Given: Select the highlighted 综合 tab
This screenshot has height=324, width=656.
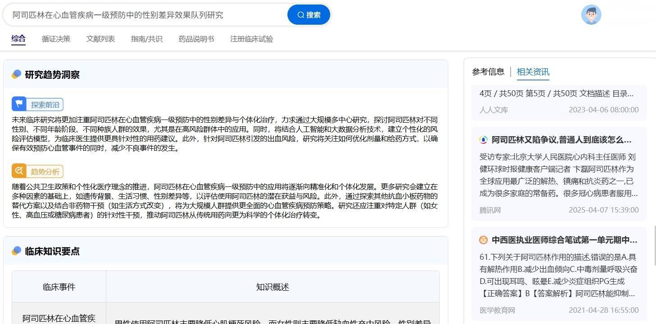Looking at the screenshot, I should pyautogui.click(x=18, y=39).
